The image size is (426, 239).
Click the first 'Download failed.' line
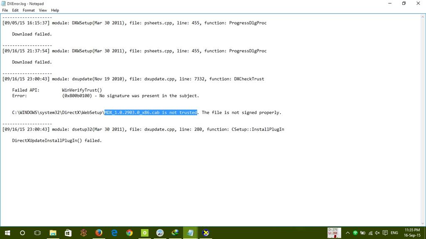pyautogui.click(x=32, y=34)
